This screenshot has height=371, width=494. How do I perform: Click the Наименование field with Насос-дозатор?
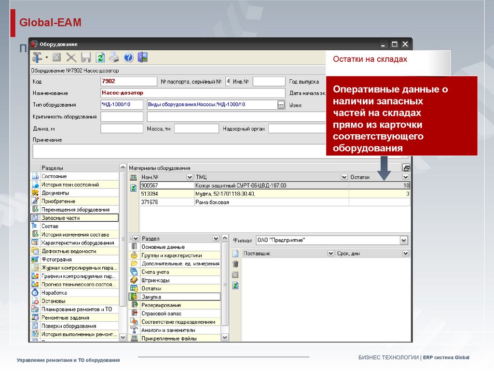pos(192,93)
